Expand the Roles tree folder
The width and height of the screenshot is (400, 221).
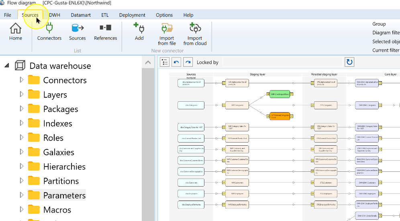coord(21,137)
